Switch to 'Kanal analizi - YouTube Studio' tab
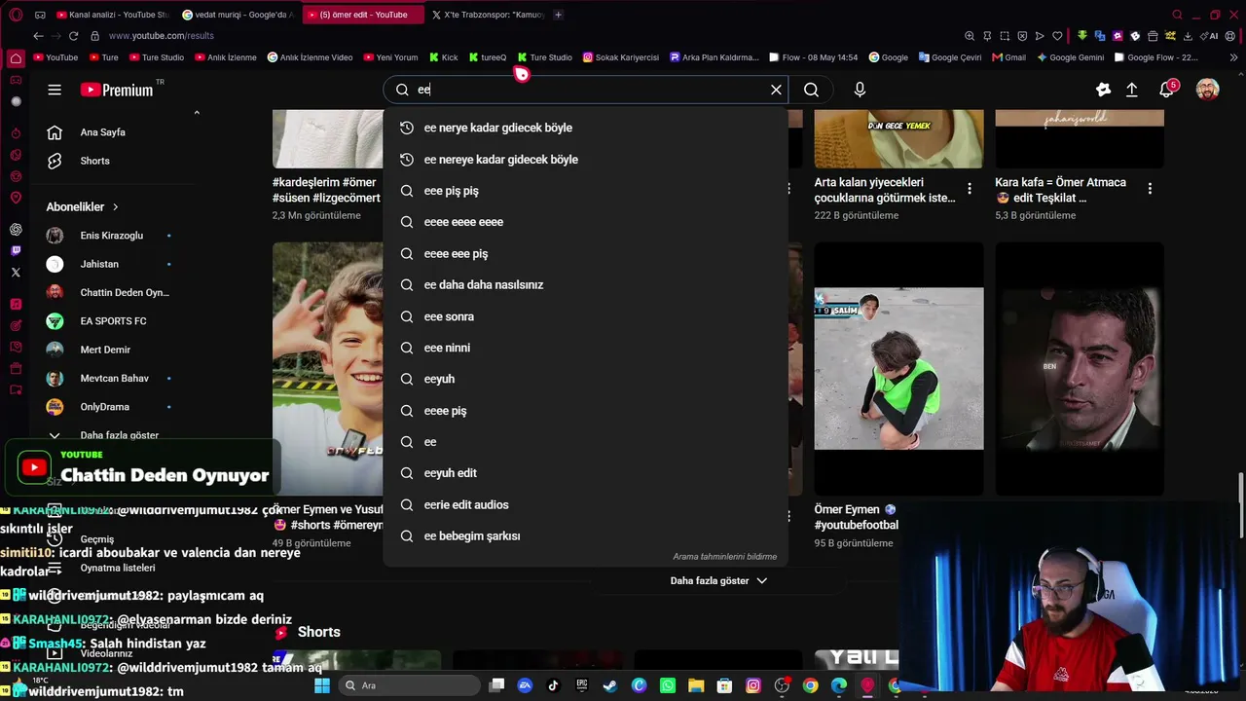 [112, 15]
